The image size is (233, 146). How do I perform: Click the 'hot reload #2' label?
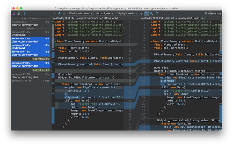pos(41,70)
